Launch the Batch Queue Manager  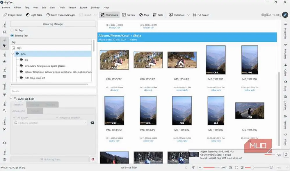point(61,15)
